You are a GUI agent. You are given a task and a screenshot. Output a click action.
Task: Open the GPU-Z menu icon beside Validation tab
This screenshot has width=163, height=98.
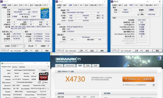[48, 66]
